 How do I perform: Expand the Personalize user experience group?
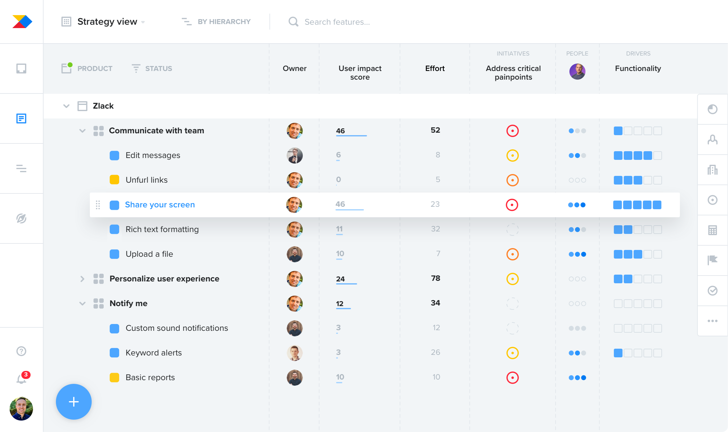[x=82, y=279]
